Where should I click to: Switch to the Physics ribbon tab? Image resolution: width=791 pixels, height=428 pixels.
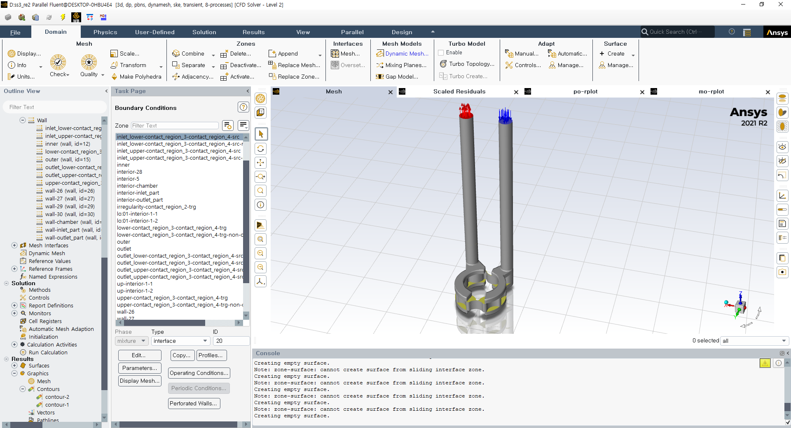pos(105,32)
